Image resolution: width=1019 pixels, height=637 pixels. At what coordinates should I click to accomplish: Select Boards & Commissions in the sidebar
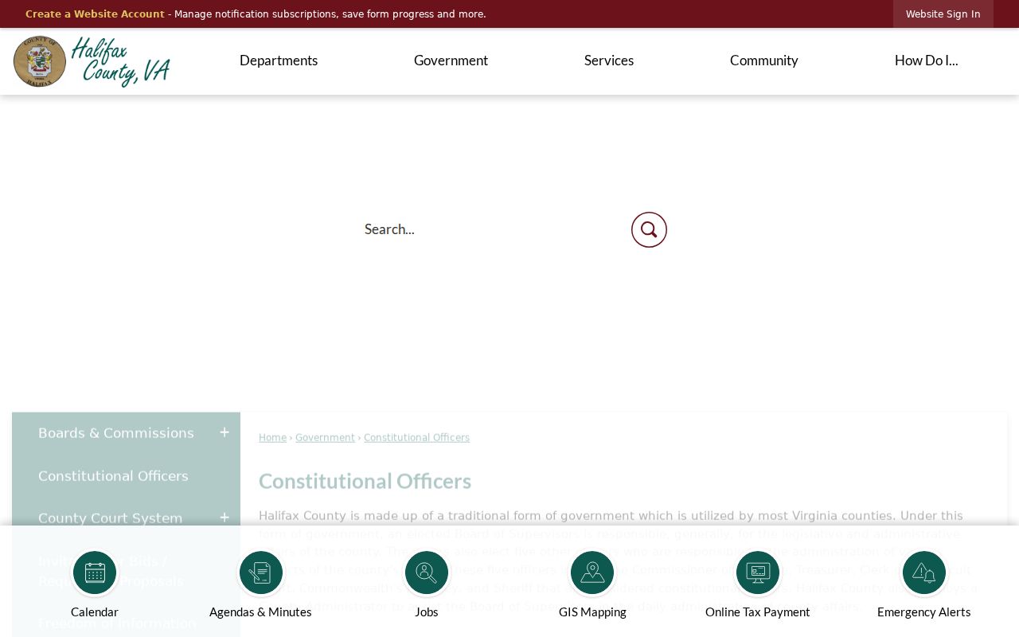pos(116,433)
